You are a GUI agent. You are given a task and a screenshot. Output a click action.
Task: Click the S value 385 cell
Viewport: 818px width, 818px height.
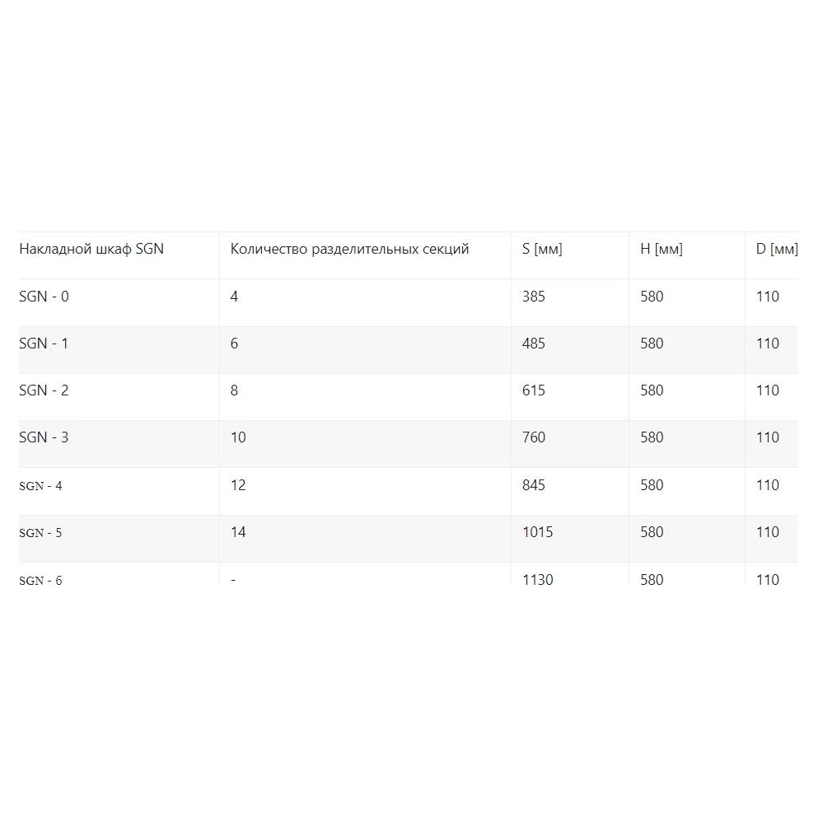click(x=534, y=297)
